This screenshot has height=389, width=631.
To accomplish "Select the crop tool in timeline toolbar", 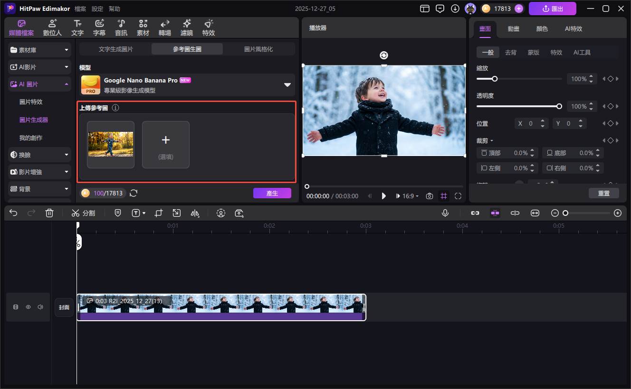I will tap(159, 213).
